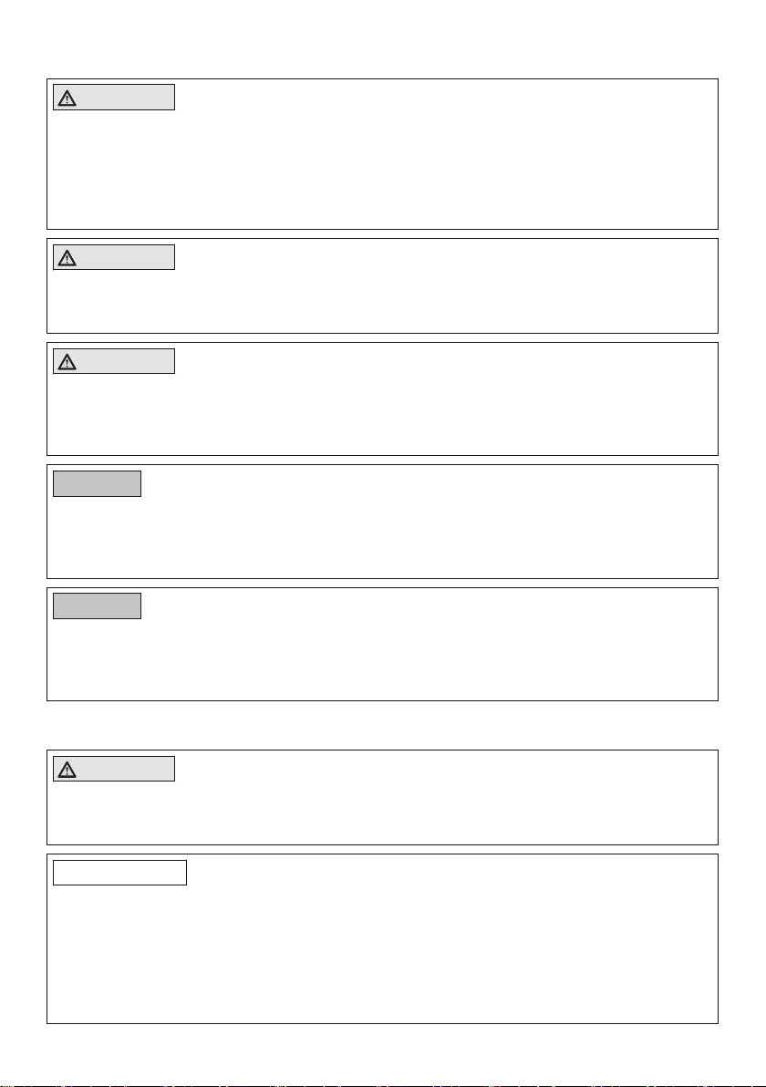The height and width of the screenshot is (1087, 766).
Task: Click the warning triangle in the second box
Action: pos(67,259)
